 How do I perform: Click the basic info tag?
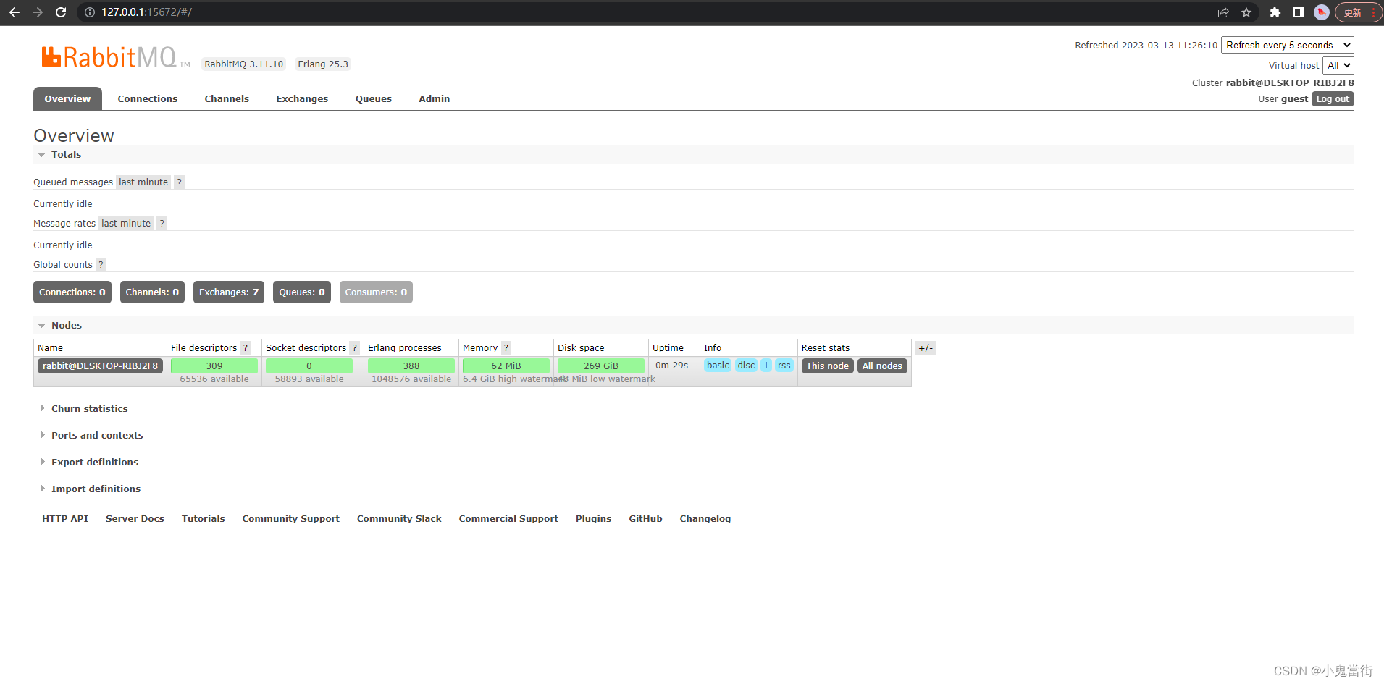coord(718,366)
